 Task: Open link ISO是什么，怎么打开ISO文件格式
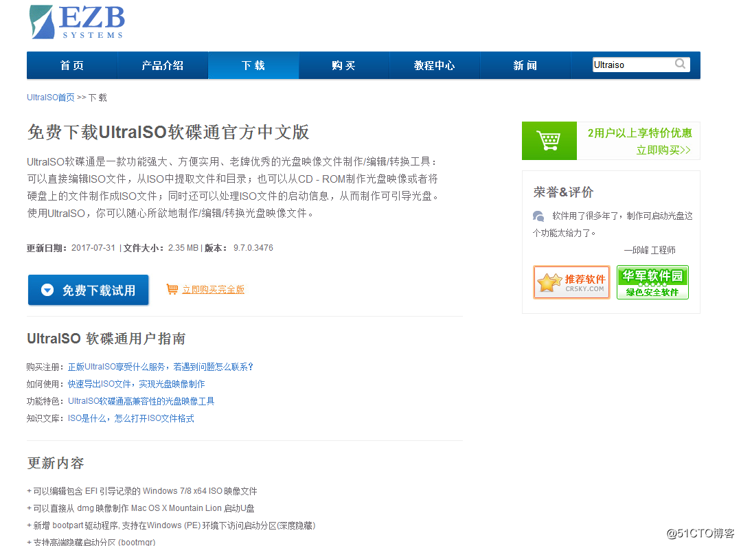pyautogui.click(x=131, y=418)
